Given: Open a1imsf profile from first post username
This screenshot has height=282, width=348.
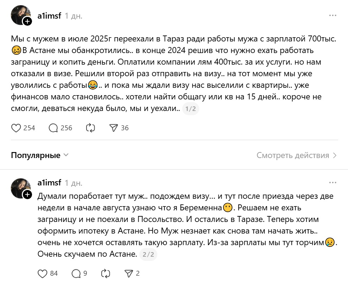Looking at the screenshot, I should tap(49, 16).
